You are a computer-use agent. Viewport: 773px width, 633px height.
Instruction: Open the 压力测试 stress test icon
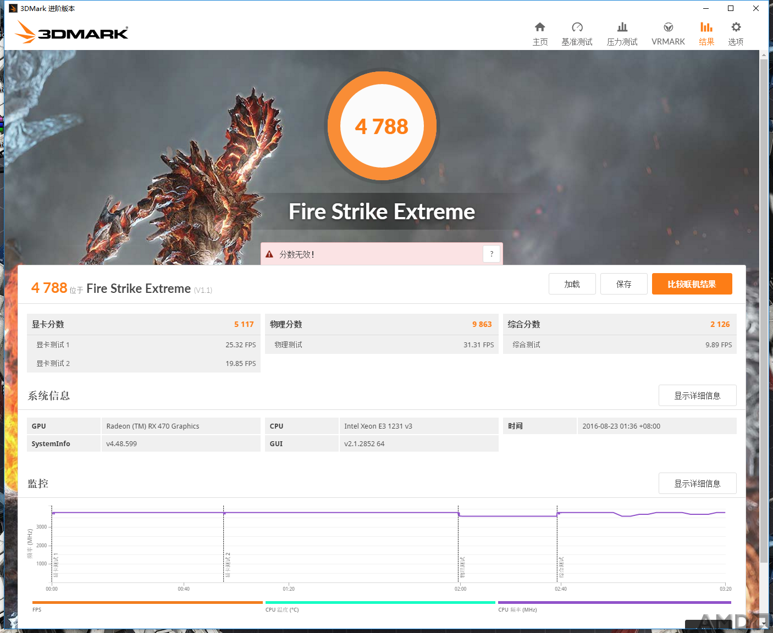click(622, 27)
